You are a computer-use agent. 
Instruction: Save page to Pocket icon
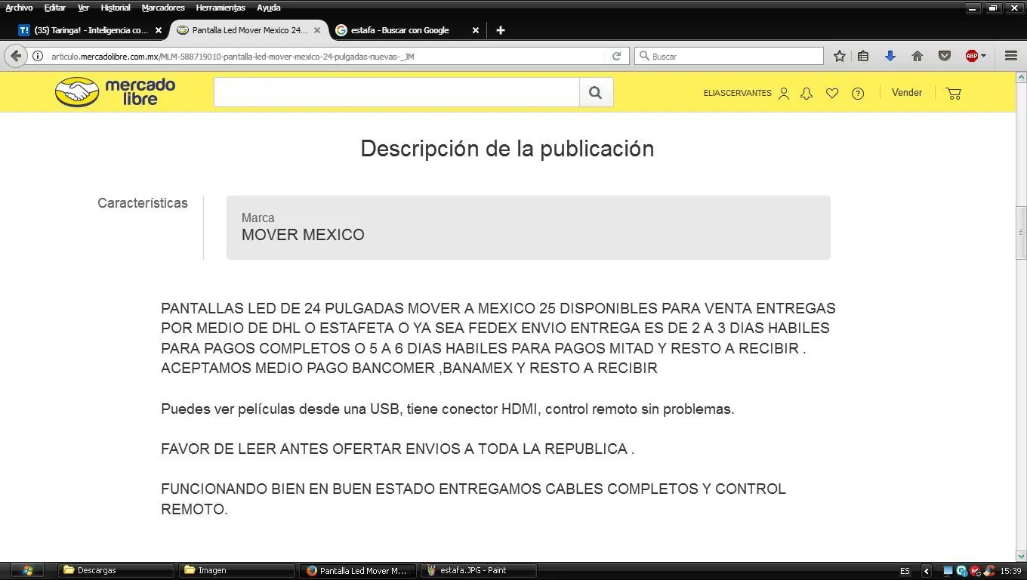(x=944, y=56)
